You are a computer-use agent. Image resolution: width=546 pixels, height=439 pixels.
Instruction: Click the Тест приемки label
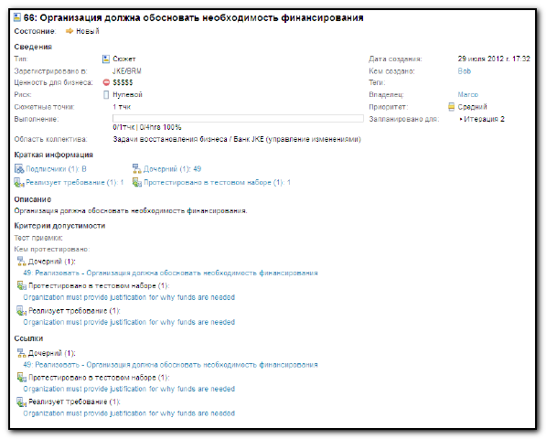[38, 238]
